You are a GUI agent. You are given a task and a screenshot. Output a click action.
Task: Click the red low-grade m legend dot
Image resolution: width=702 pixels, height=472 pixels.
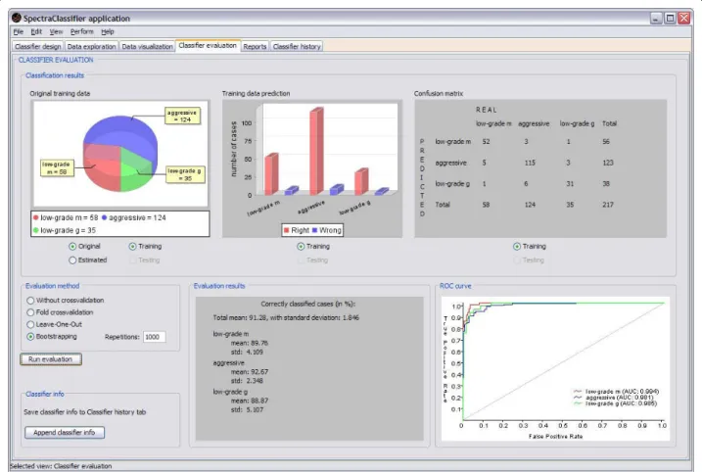coord(36,217)
